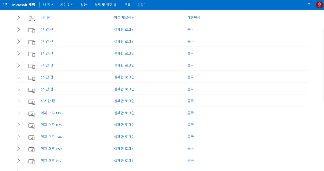Screen dimensions: 324x171
Task: Expand the 4시간 전 activity row
Action: click(18, 65)
